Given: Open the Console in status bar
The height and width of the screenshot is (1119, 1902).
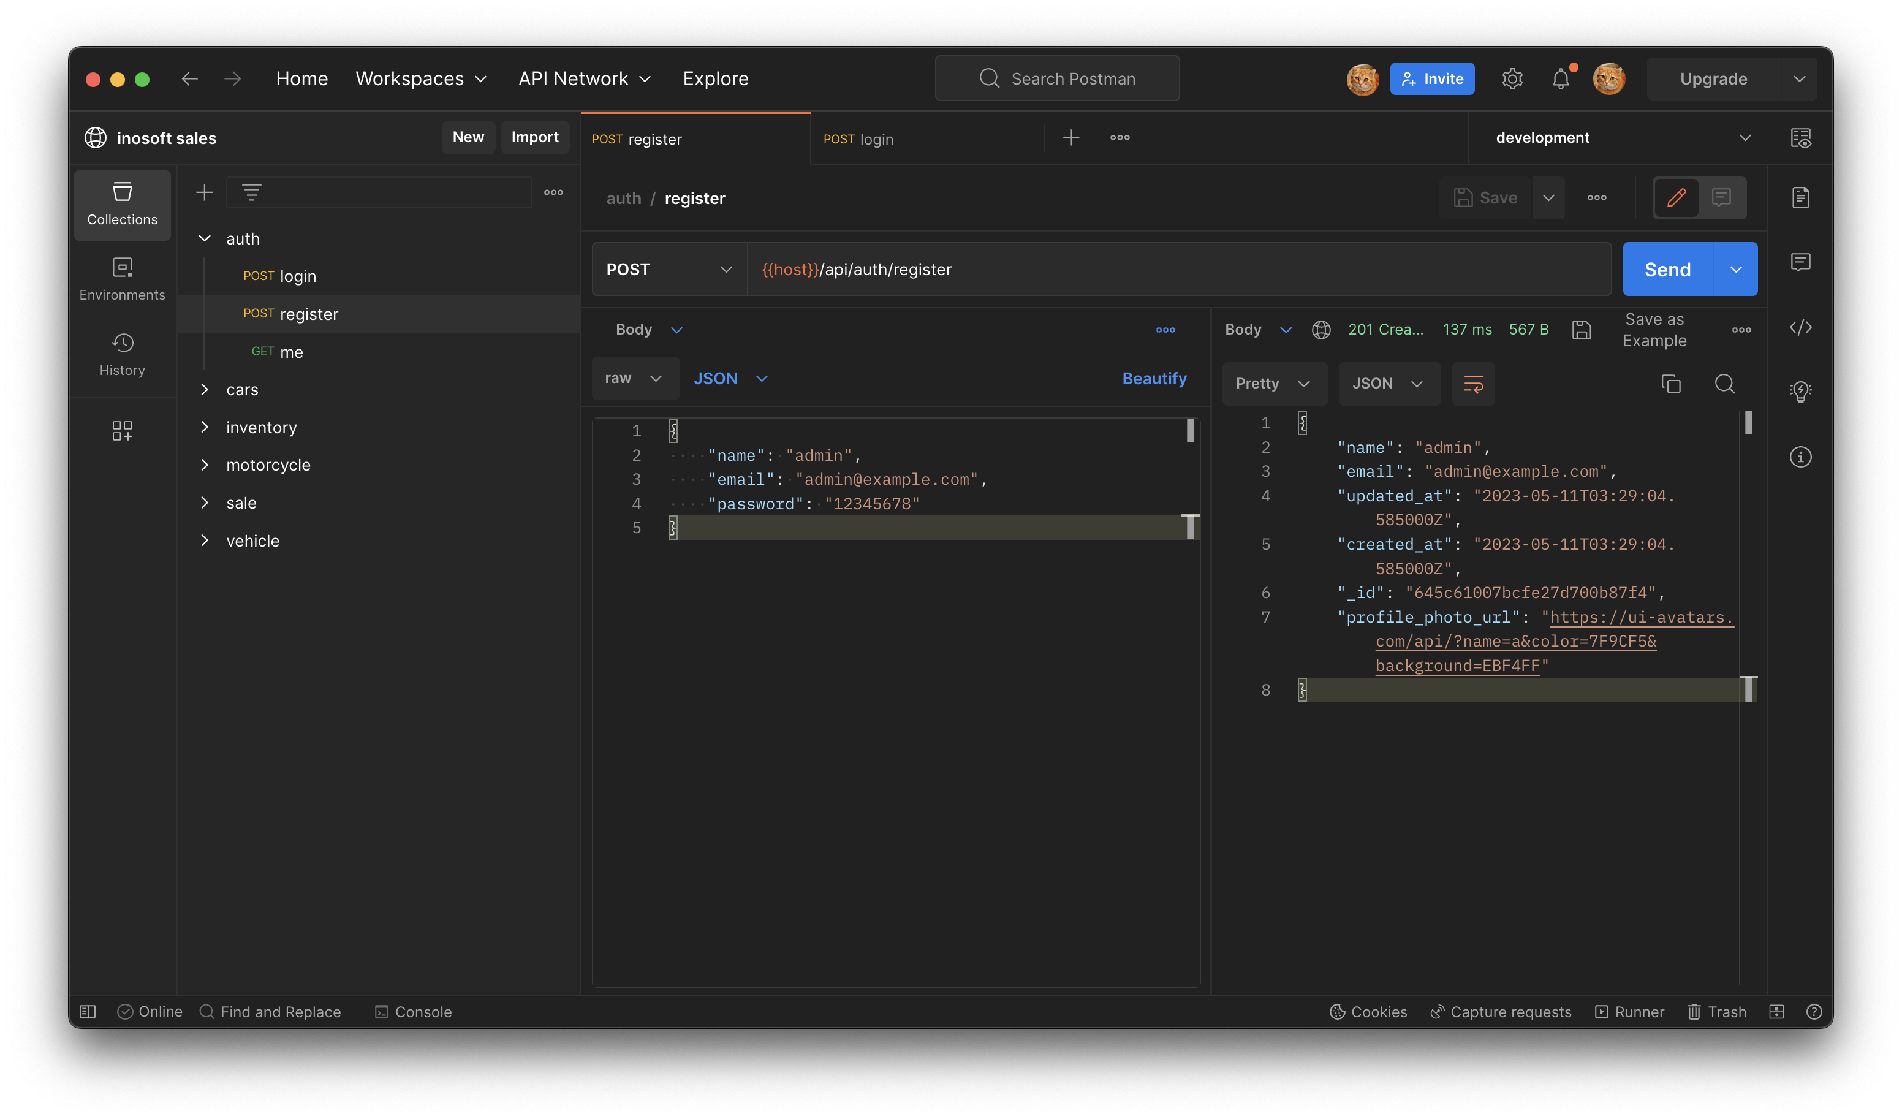Looking at the screenshot, I should (x=414, y=1012).
